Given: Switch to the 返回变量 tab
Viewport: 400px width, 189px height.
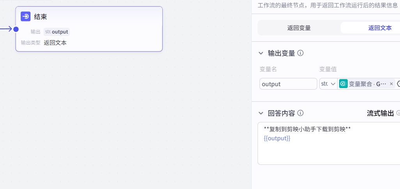Looking at the screenshot, I should pyautogui.click(x=299, y=28).
